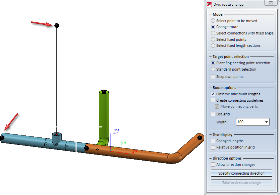Click Specify connecting direction button
This screenshot has height=195, width=280.
(241, 173)
